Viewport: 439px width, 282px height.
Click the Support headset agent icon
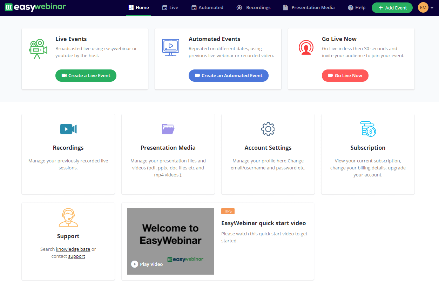click(x=68, y=217)
